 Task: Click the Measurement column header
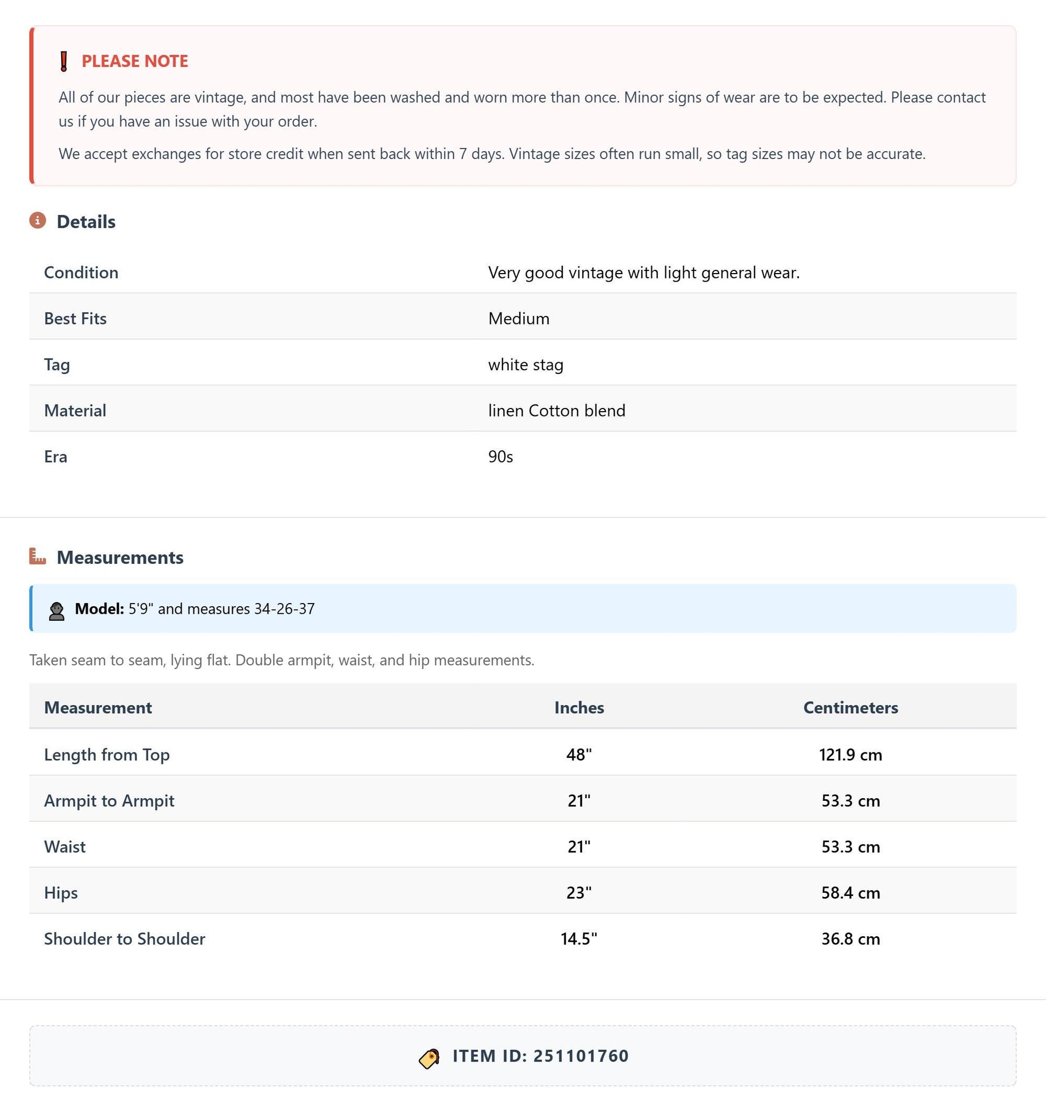click(x=98, y=708)
